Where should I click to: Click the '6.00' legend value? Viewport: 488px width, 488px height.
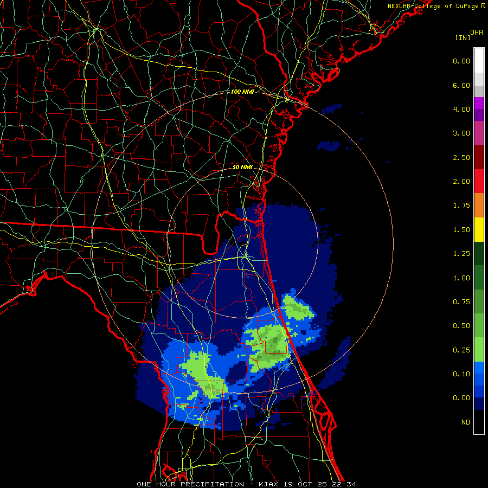point(461,85)
